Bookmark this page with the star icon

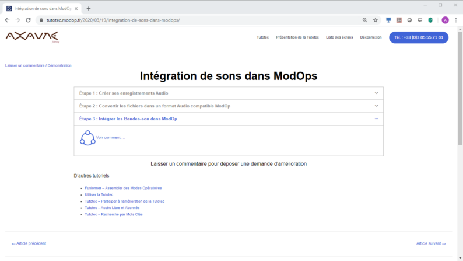coord(376,20)
